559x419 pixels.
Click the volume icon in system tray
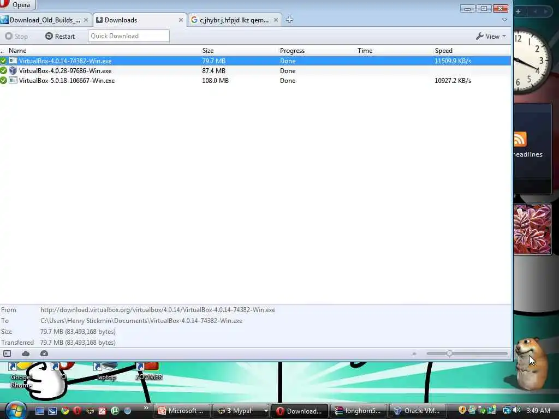point(518,410)
